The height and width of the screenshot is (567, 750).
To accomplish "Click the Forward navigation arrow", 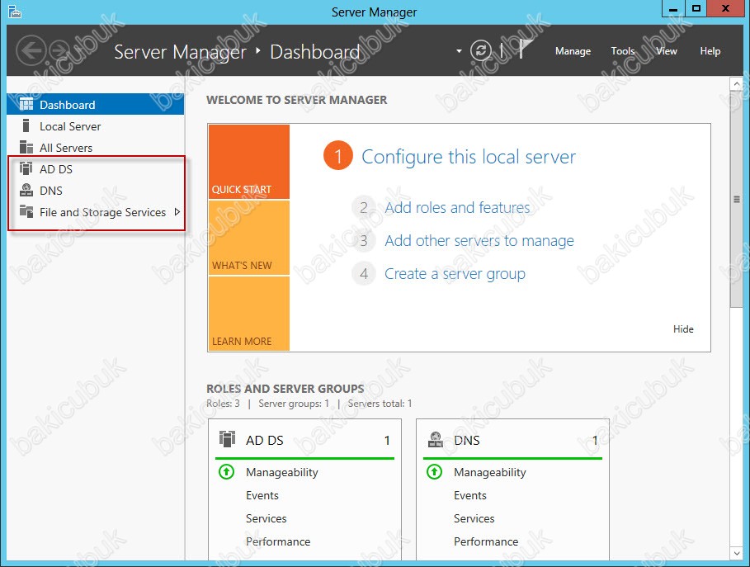I will pos(59,50).
